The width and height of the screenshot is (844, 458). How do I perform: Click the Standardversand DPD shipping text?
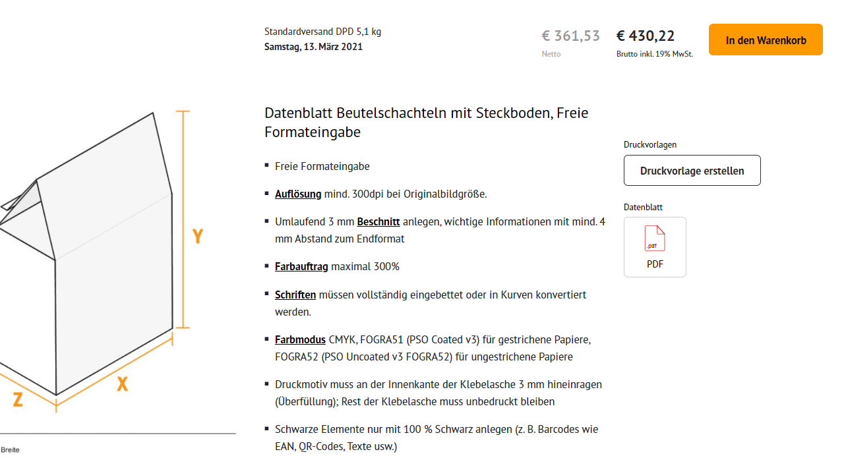tap(322, 32)
